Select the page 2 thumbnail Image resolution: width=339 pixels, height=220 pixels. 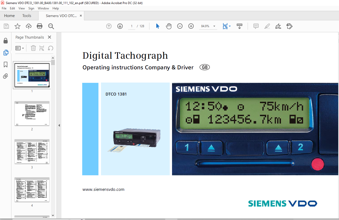[x=32, y=113]
